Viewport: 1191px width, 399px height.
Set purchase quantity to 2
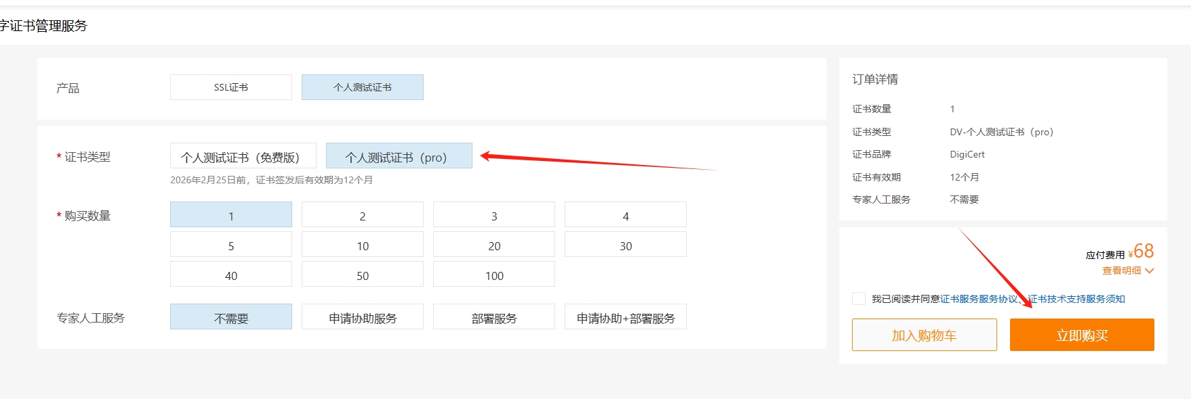pyautogui.click(x=362, y=215)
